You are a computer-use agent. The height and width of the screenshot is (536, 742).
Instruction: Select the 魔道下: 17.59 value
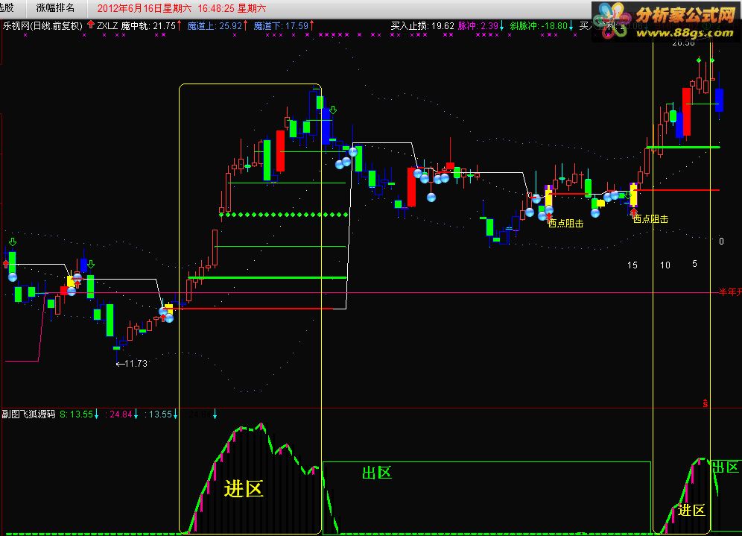tap(281, 25)
